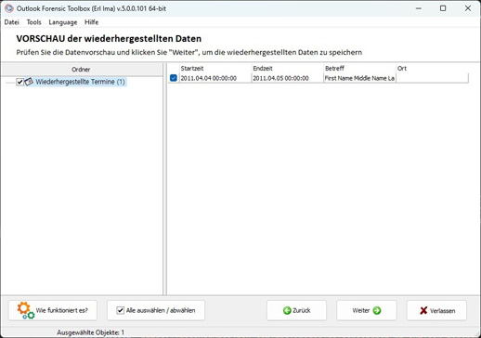Click start time 2011.04.04 00:00:00 cell
Viewport: 481px width, 338px height.
pos(215,78)
